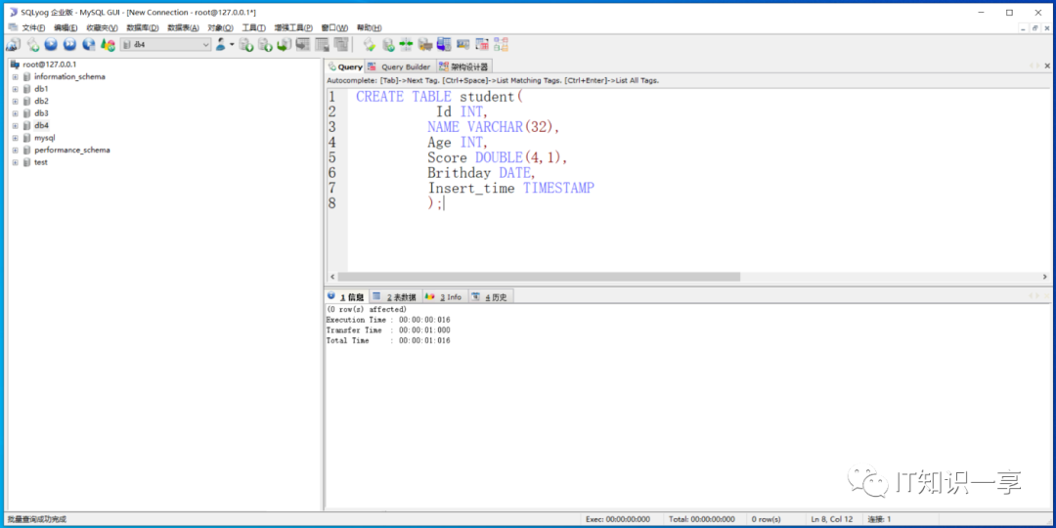The image size is (1056, 528).
Task: Click the execute query play icon
Action: pos(50,45)
